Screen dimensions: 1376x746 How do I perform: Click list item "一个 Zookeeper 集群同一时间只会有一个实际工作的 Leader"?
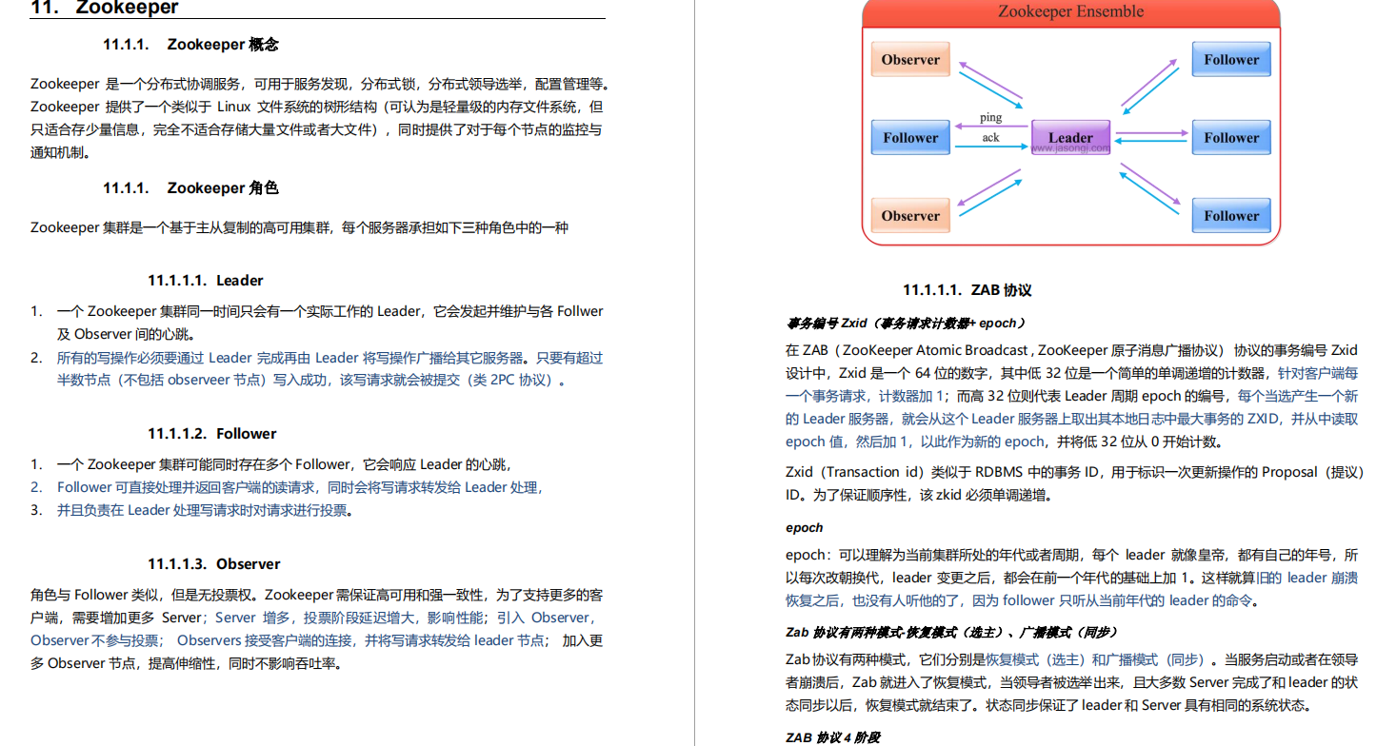click(x=329, y=311)
